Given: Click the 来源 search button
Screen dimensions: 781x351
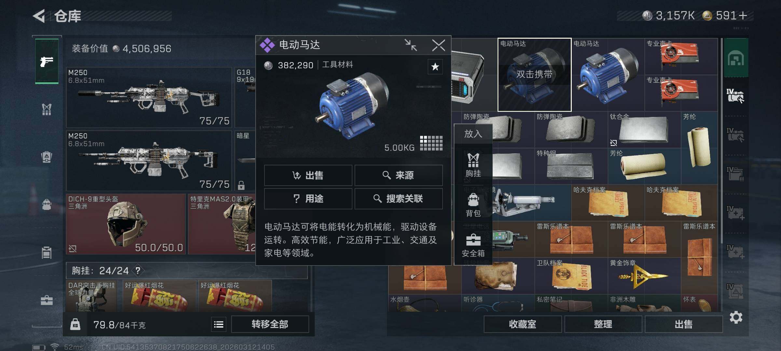Looking at the screenshot, I should pos(398,175).
